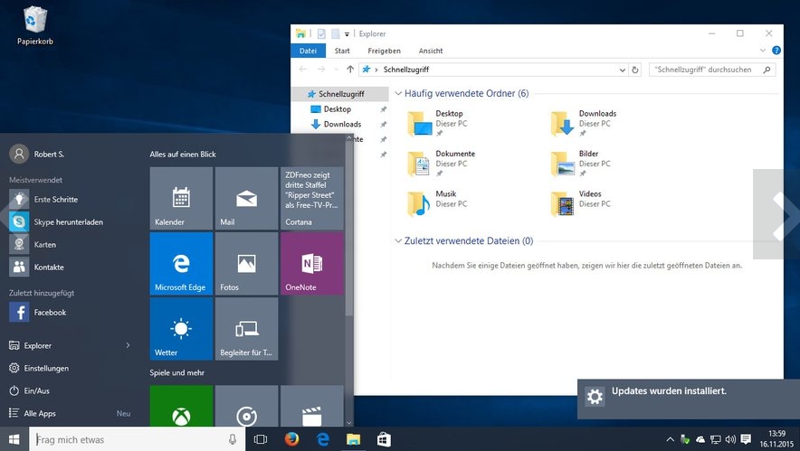Launch Firefox from the taskbar
This screenshot has height=451, width=800.
291,439
